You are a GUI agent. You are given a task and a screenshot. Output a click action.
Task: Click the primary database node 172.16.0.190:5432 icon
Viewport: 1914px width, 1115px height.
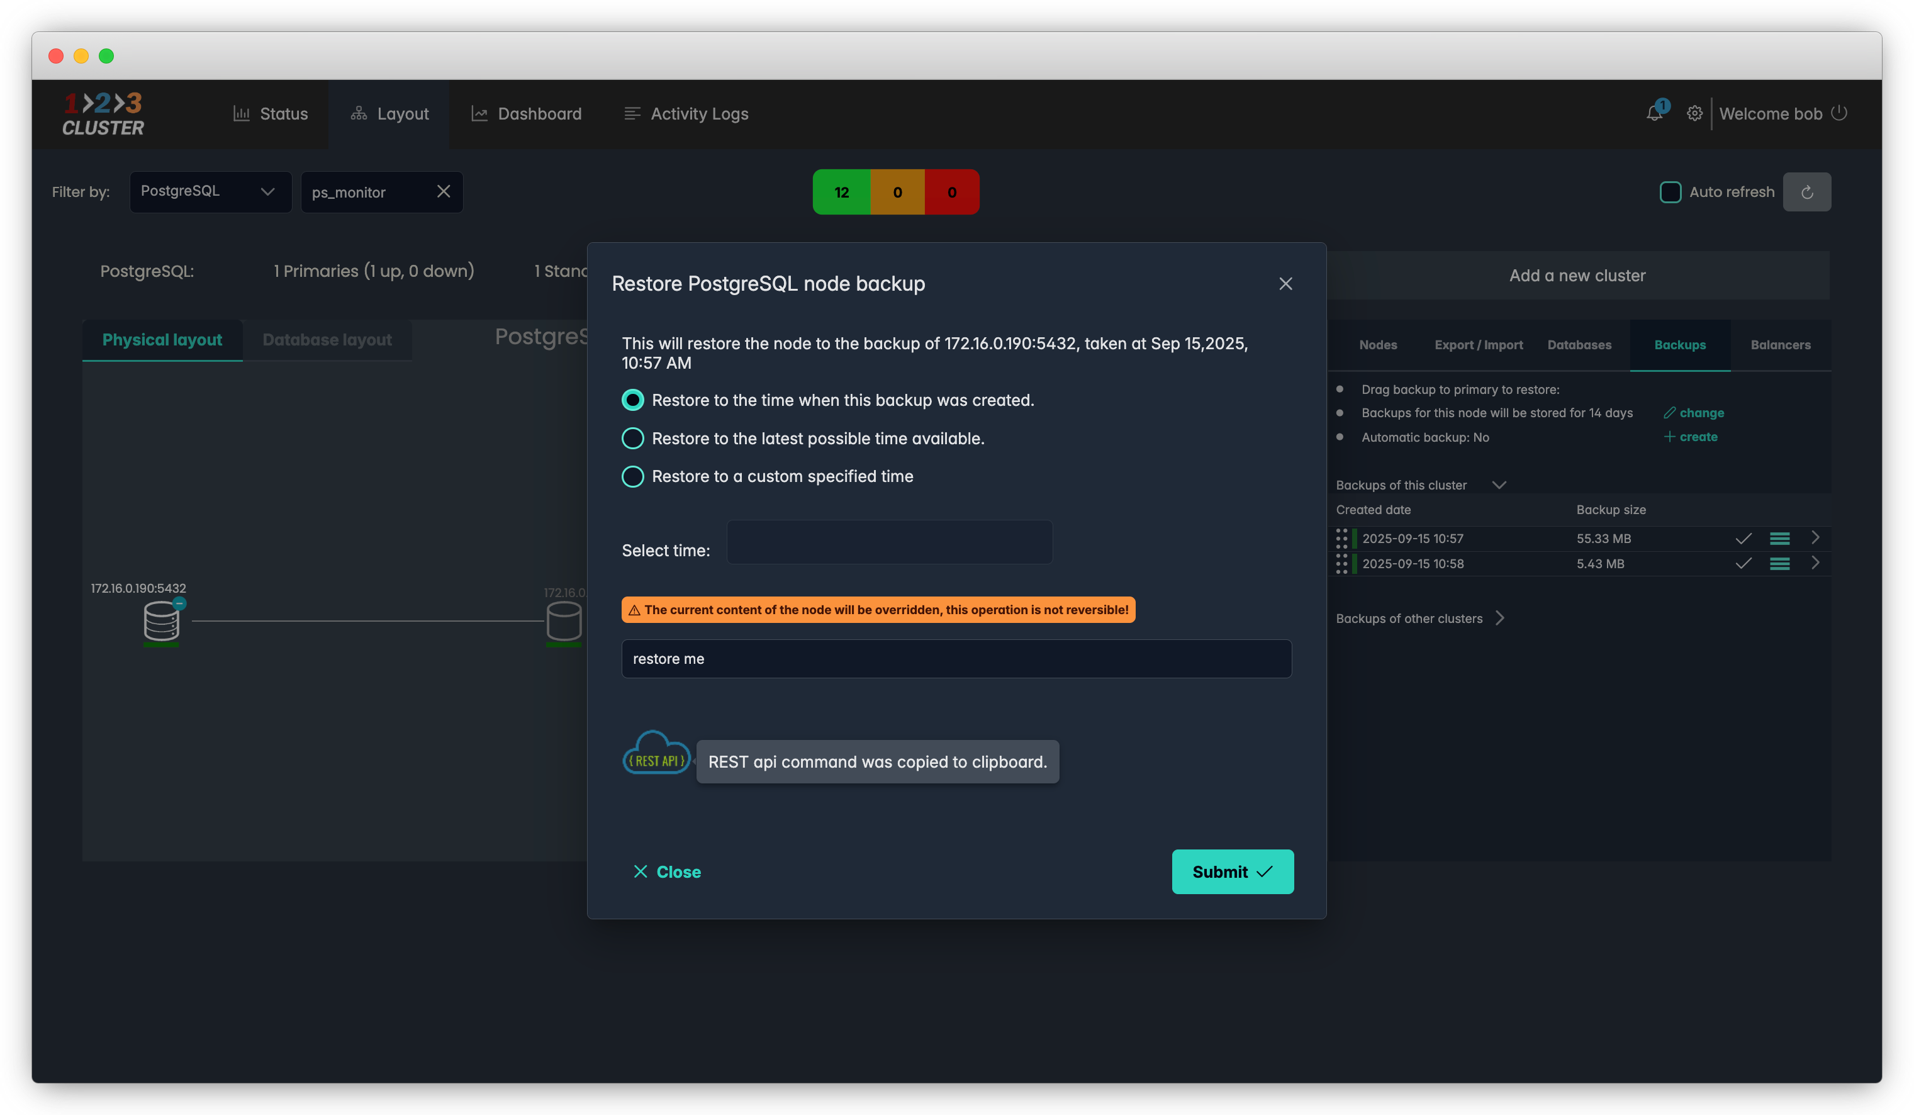tap(161, 620)
